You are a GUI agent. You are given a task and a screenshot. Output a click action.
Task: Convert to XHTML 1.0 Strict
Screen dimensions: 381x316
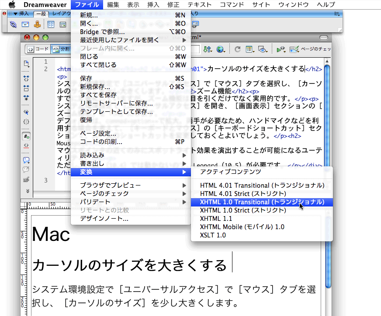coord(262,210)
